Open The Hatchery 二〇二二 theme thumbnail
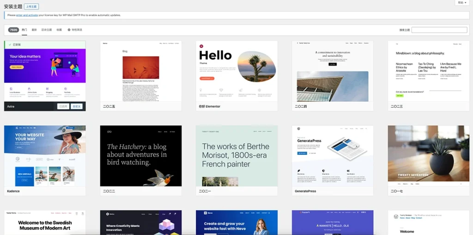The height and width of the screenshot is (235, 473). 141,156
